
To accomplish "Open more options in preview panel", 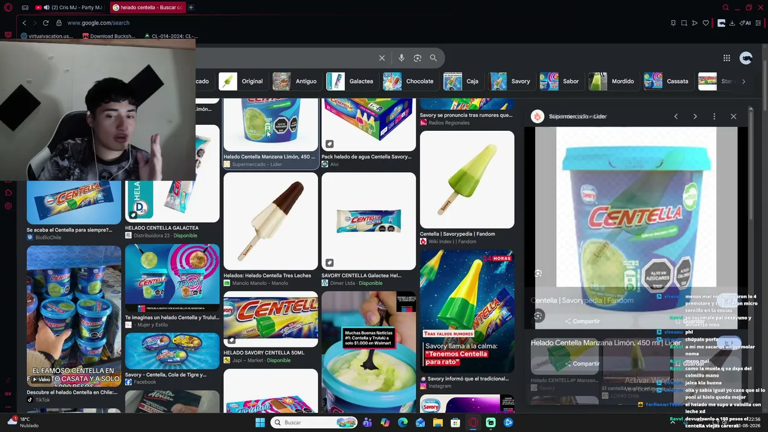I will (x=714, y=116).
